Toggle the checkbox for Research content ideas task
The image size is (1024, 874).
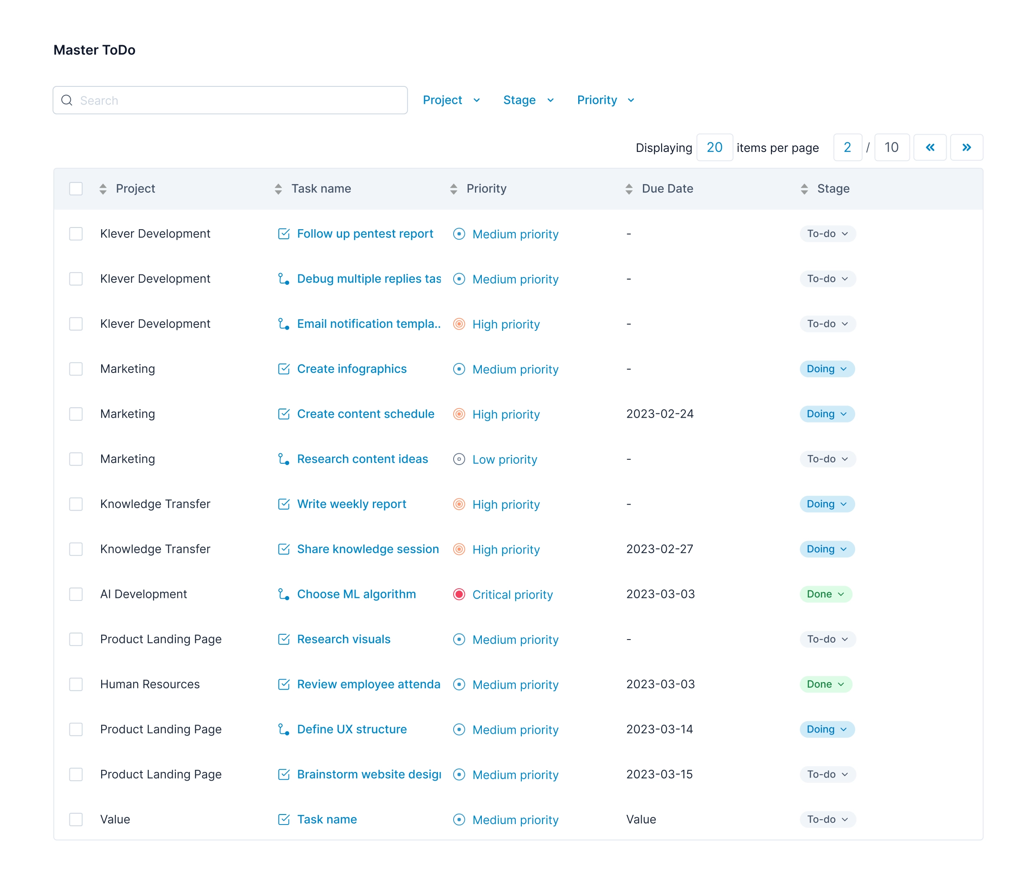[x=76, y=458]
